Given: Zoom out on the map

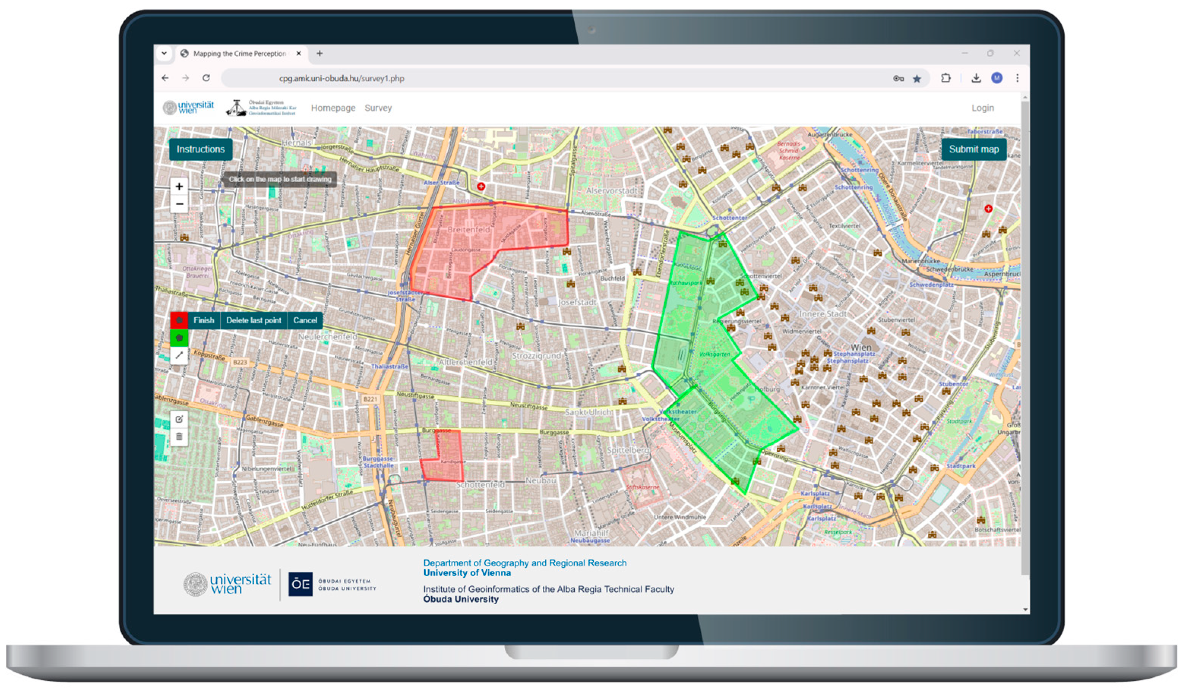Looking at the screenshot, I should pos(179,204).
